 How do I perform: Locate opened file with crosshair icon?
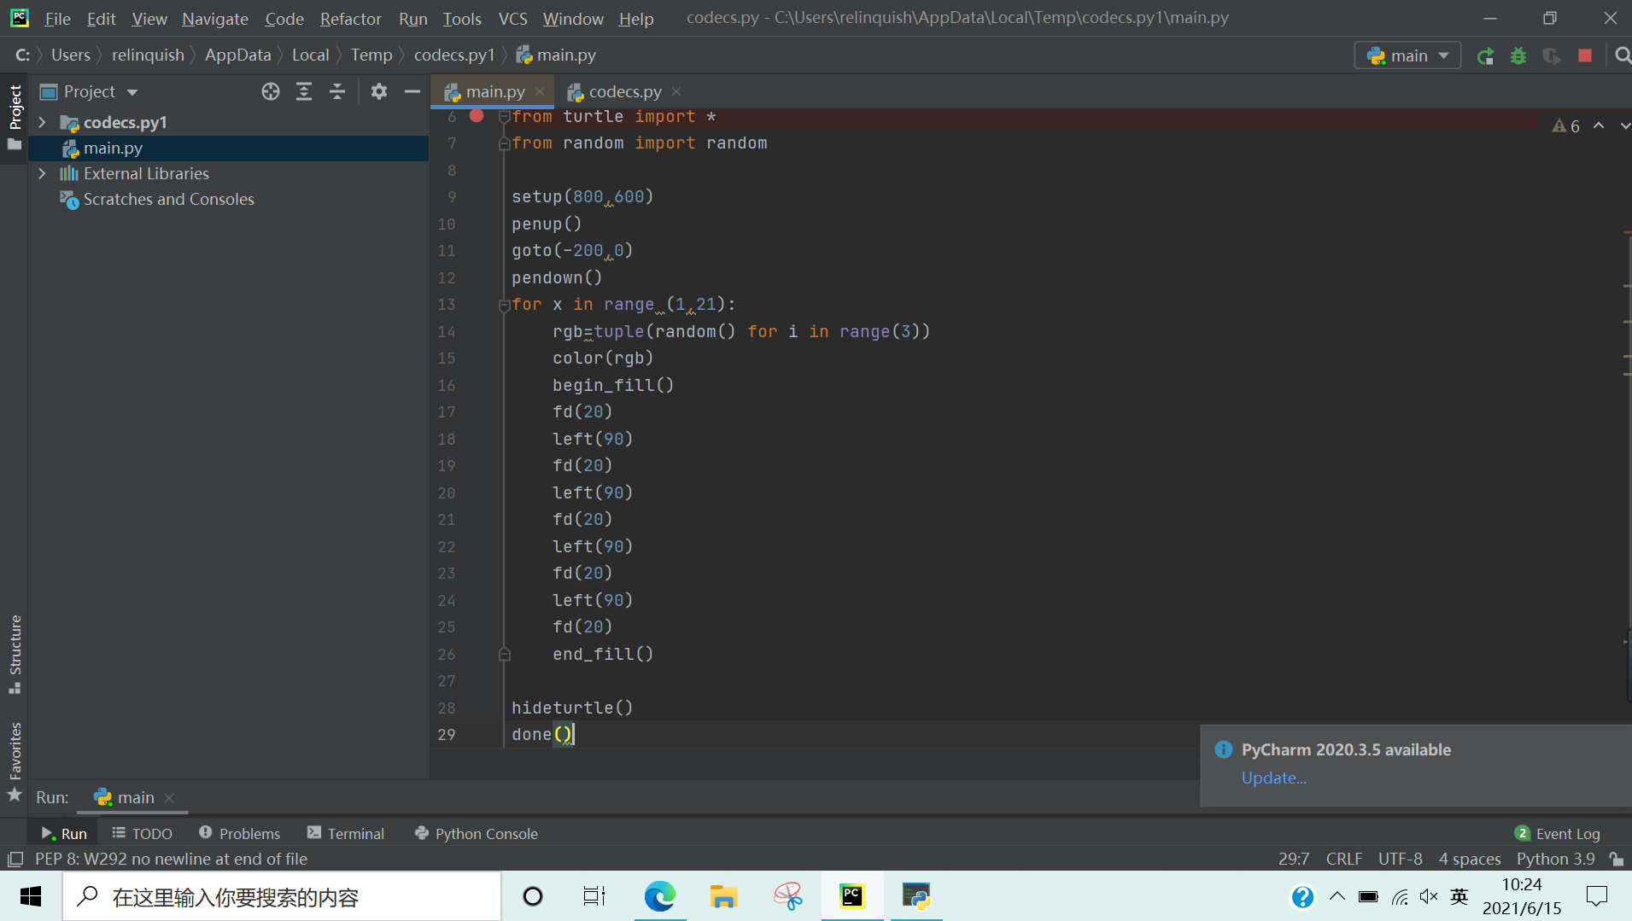(271, 91)
